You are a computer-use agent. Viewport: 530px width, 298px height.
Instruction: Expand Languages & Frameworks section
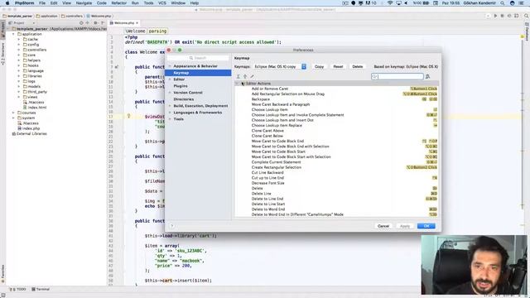click(170, 113)
